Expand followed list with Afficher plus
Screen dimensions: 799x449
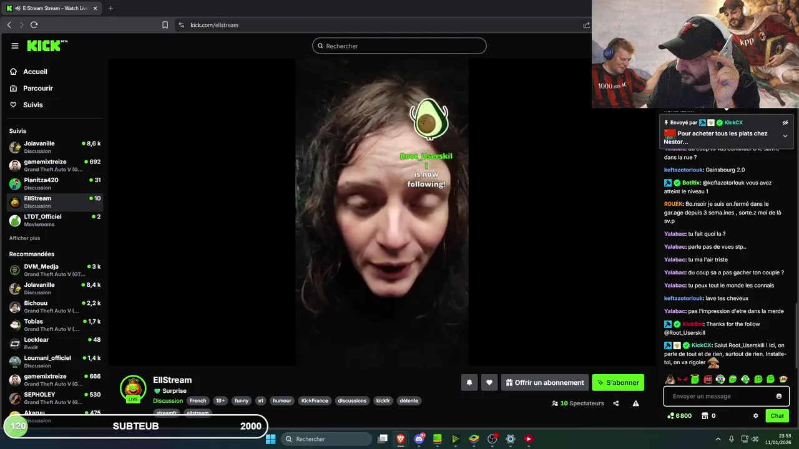pyautogui.click(x=24, y=238)
